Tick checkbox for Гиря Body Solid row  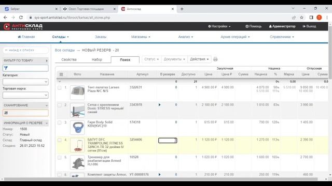[60, 122]
